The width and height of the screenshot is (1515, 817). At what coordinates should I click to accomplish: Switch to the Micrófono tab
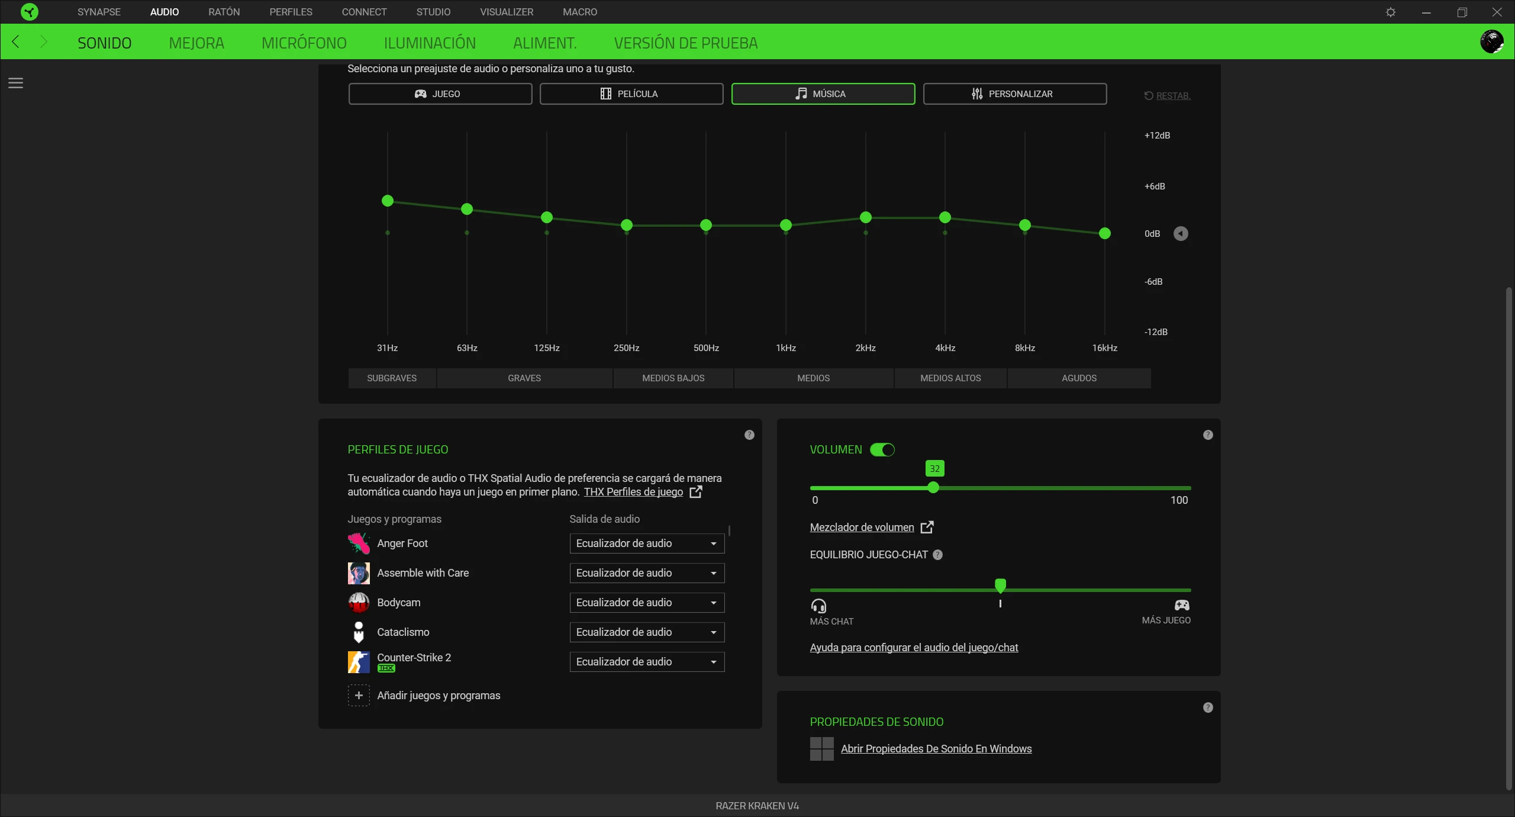(x=304, y=43)
